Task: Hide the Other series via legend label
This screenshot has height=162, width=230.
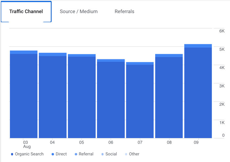Action: [x=134, y=154]
